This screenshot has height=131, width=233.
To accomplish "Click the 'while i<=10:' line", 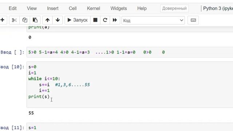I will pos(44,79).
